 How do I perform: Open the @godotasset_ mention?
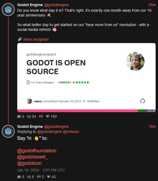tap(33, 157)
